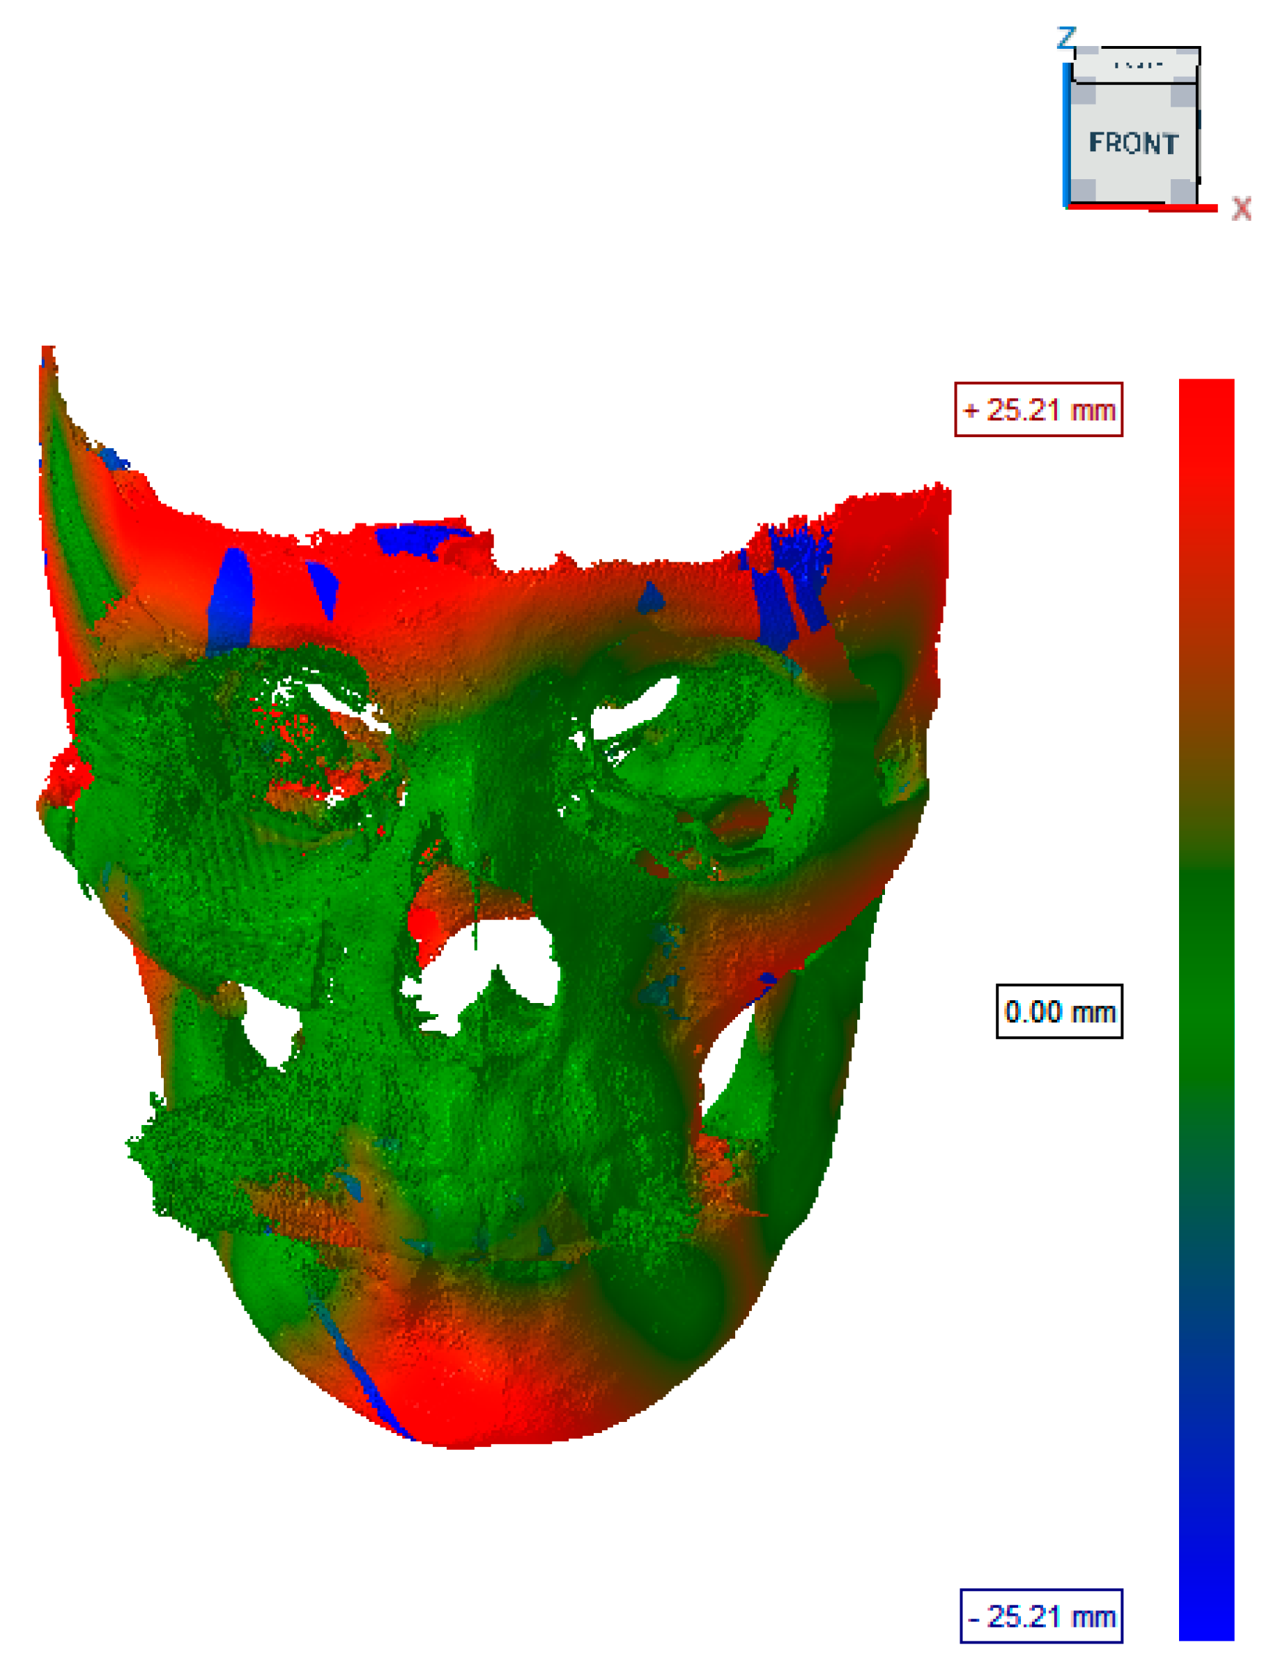This screenshot has width=1278, height=1661.
Task: Select the 0.00 mm midpoint value box
Action: pyautogui.click(x=1059, y=1011)
